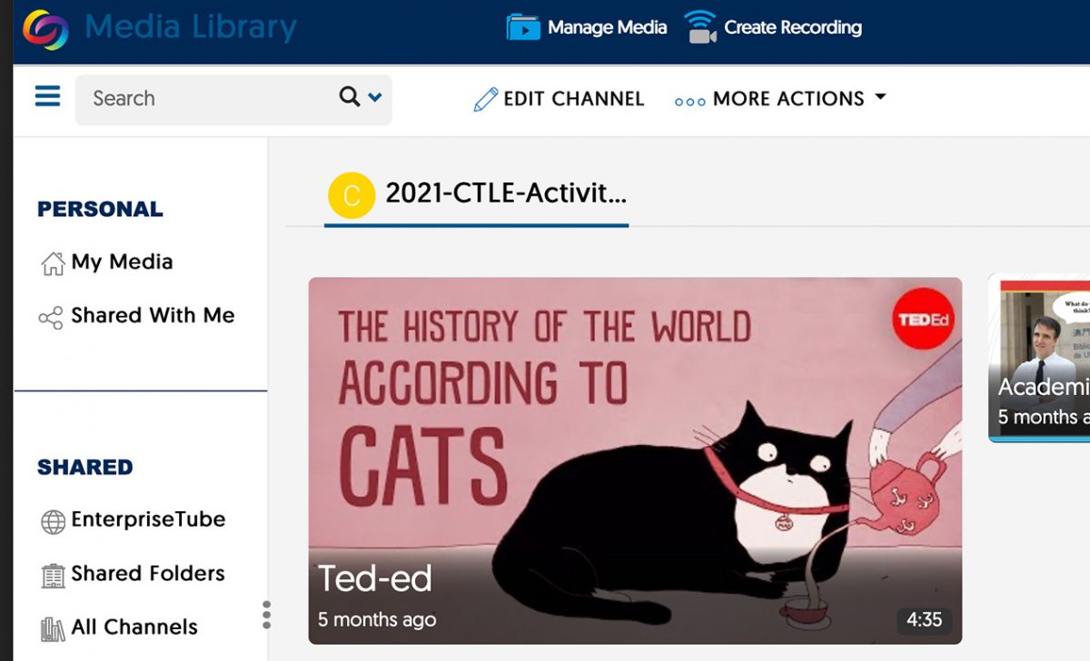Click the search magnifier icon
Viewport: 1090px width, 661px height.
(x=350, y=97)
